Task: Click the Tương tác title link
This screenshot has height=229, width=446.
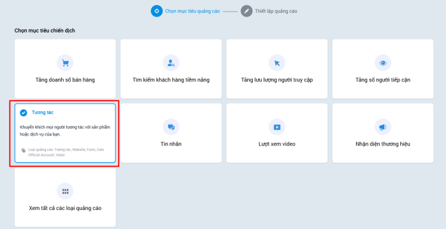Action: pyautogui.click(x=43, y=113)
